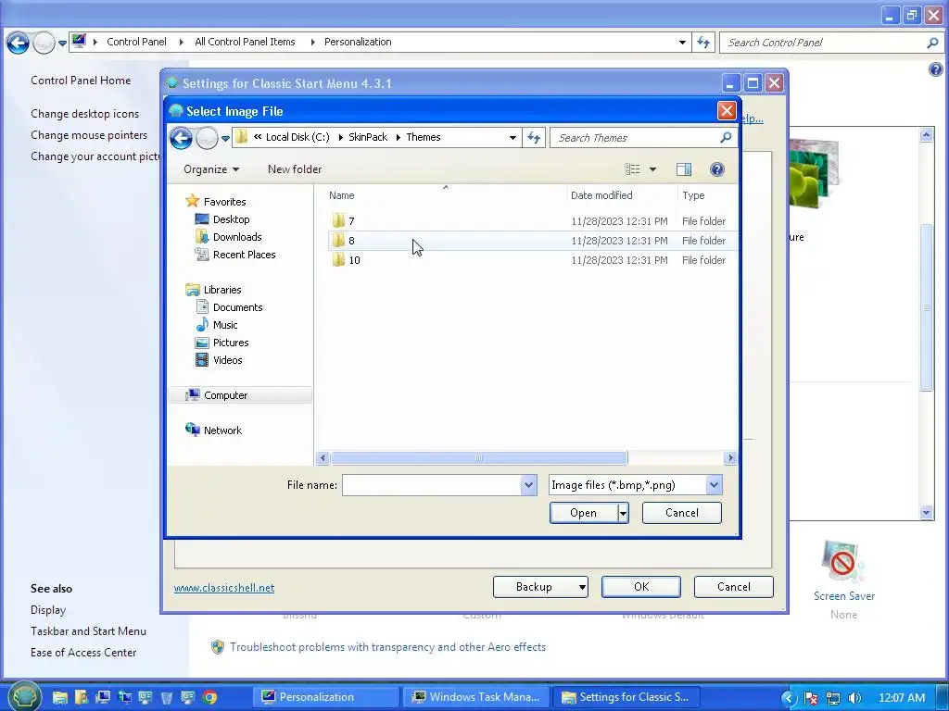
Task: Sort by the Name column header
Action: (x=445, y=195)
